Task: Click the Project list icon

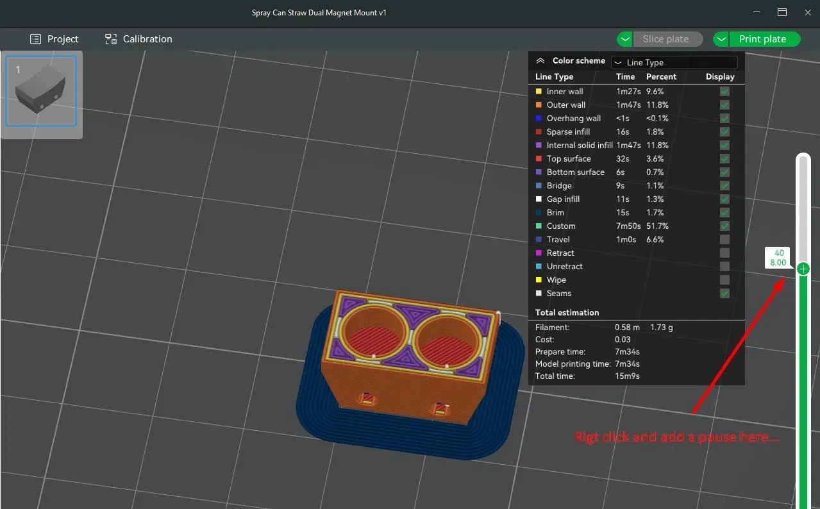Action: click(x=36, y=39)
